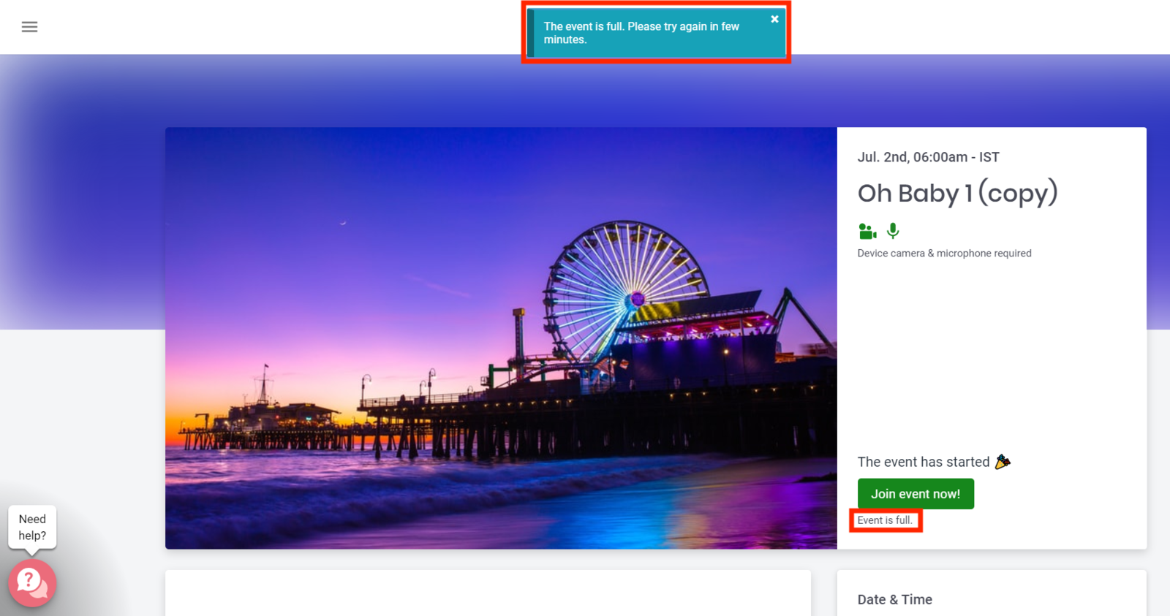
Task: Click the Device camera & microphone required text
Action: point(944,254)
